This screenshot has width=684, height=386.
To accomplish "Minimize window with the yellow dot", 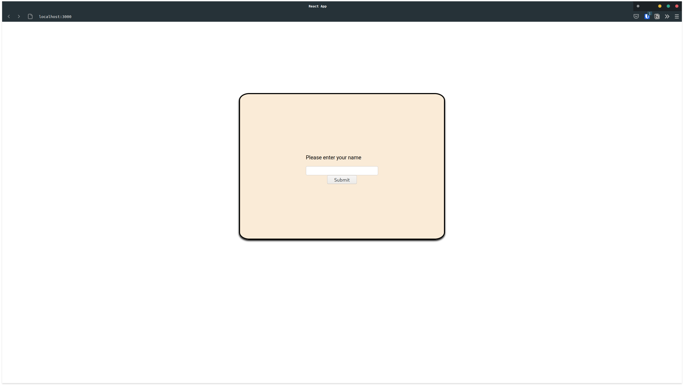I will [x=660, y=6].
